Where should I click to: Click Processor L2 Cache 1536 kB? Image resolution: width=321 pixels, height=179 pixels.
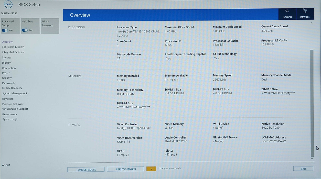pos(218,45)
